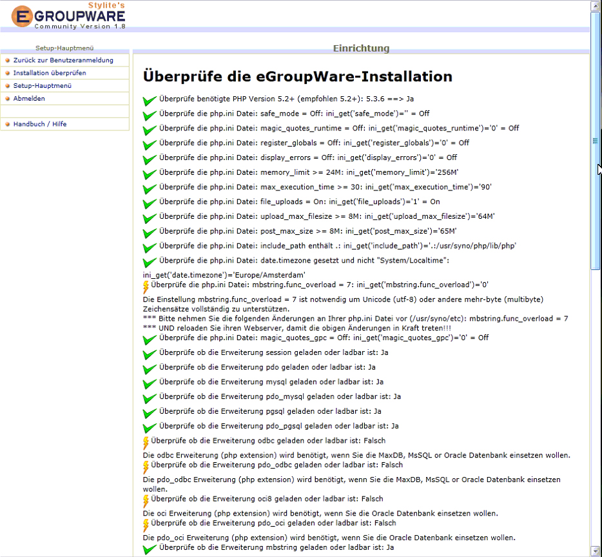Click the scrollbar down arrow
Viewport: 602px width, 557px height.
(x=595, y=551)
